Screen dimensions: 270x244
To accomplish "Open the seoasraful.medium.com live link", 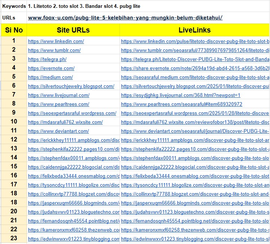I will [x=195, y=77].
